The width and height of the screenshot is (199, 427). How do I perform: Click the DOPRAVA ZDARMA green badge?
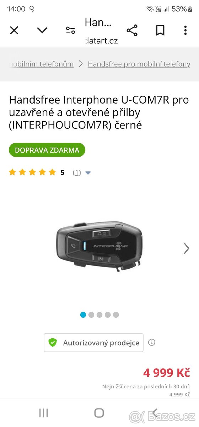tap(47, 150)
